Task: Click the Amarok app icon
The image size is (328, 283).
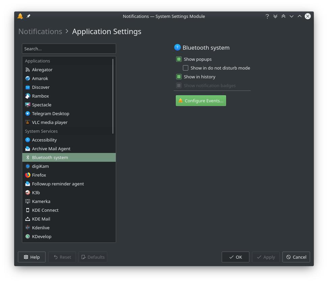Action: click(x=28, y=78)
